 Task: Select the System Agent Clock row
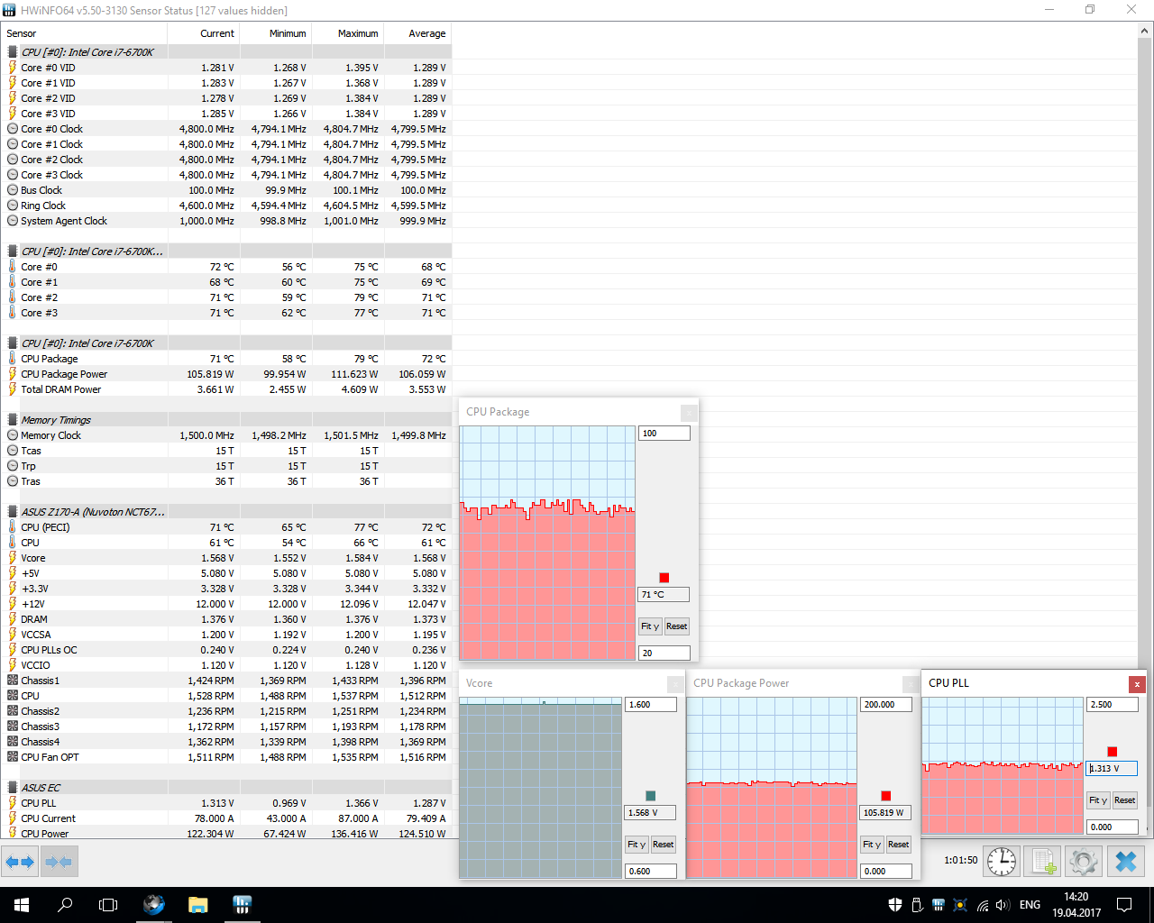(226, 221)
